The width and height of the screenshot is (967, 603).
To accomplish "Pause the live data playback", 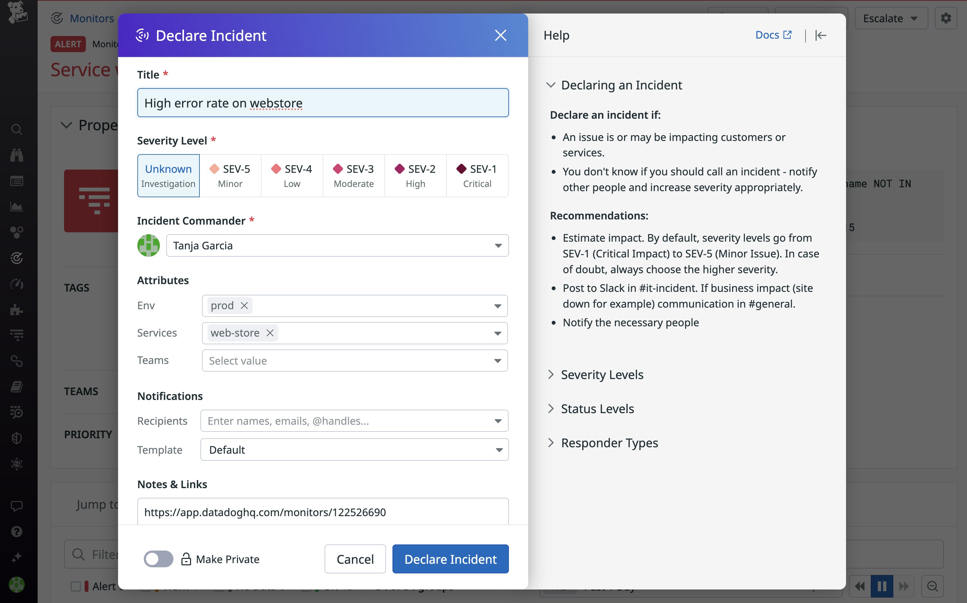I will [882, 586].
